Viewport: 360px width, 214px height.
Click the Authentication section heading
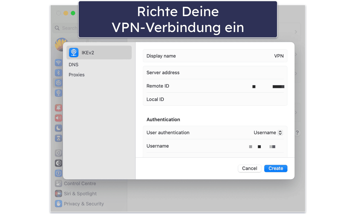[163, 119]
